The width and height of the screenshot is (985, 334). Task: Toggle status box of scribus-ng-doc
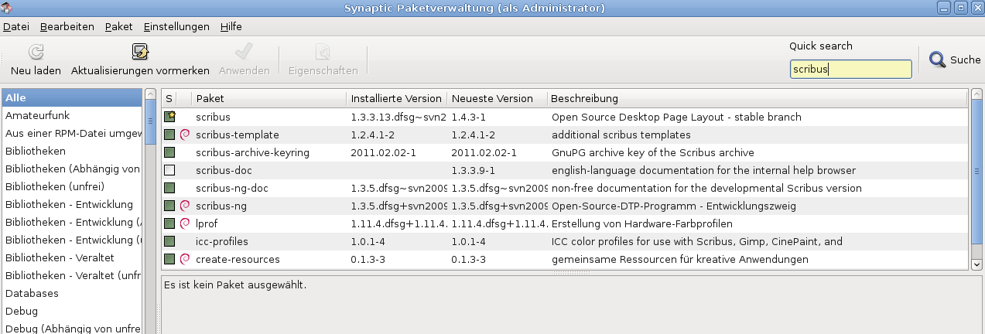point(169,188)
